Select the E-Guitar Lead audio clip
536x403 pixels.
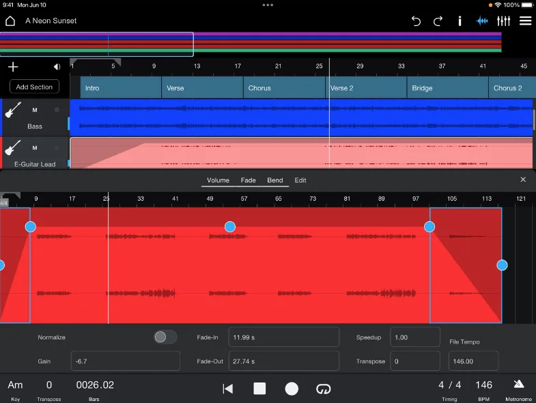[x=301, y=153]
